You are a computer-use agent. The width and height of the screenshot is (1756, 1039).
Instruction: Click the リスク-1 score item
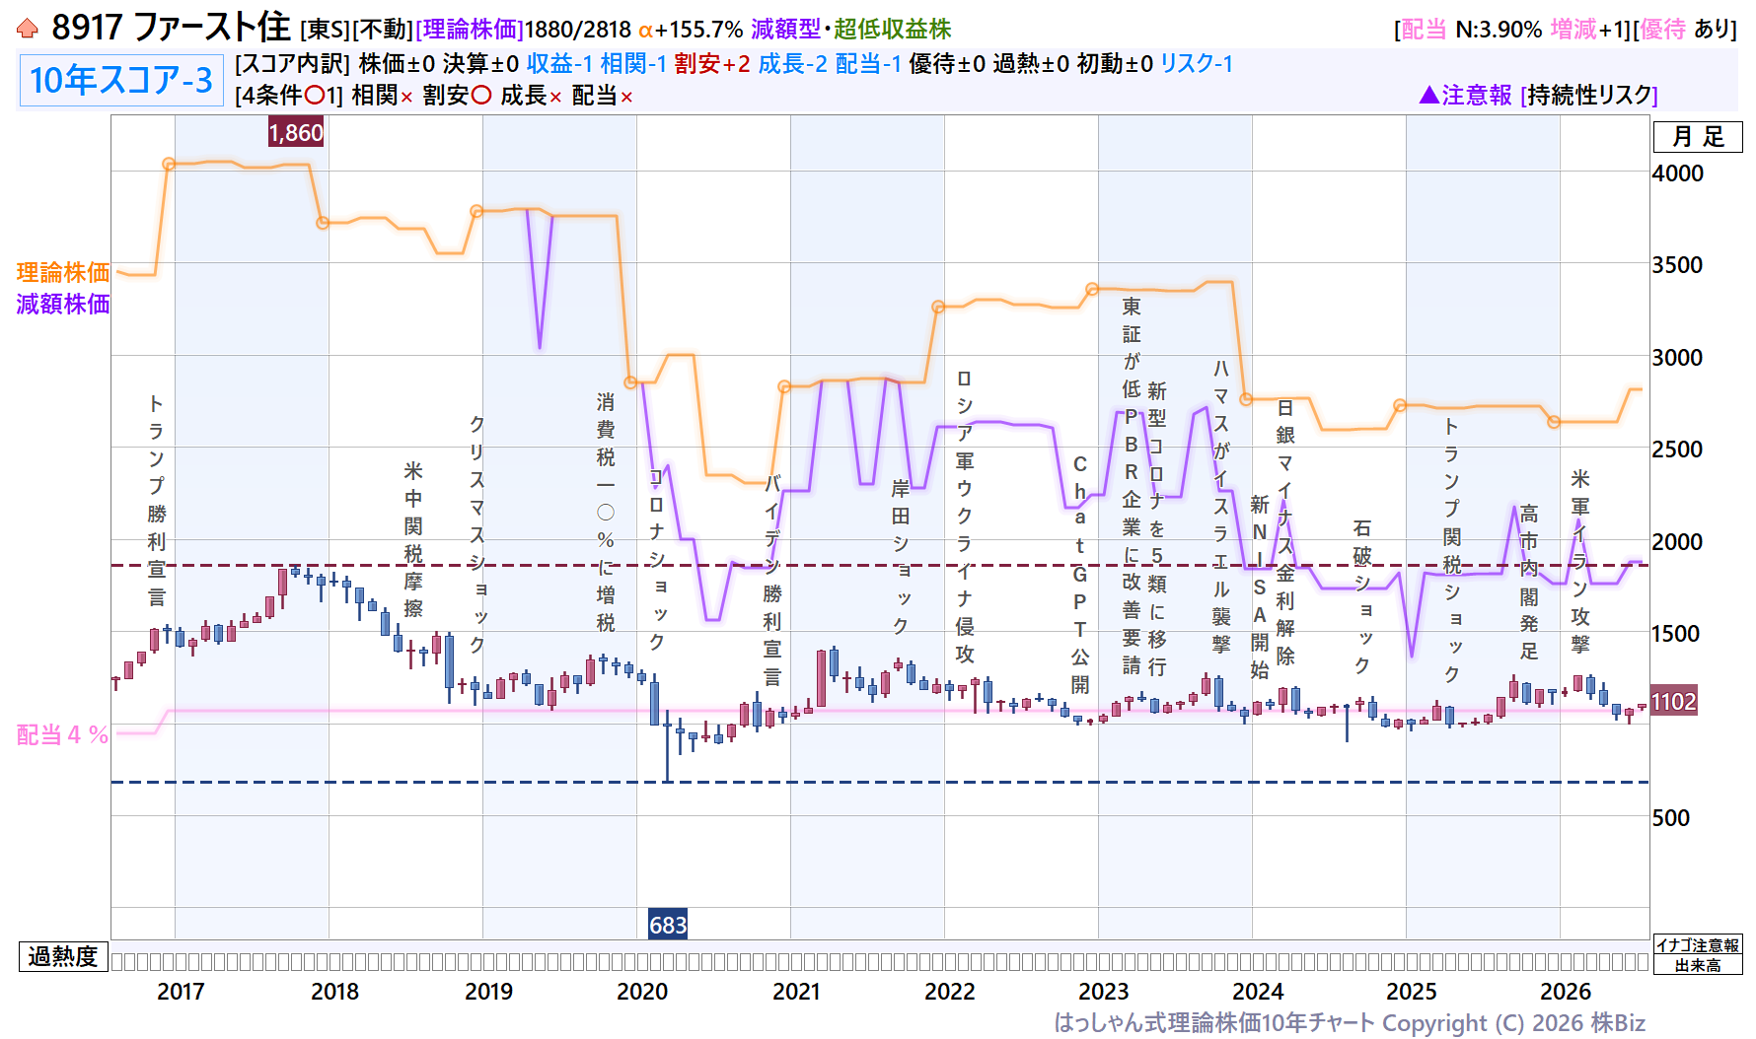[x=1197, y=63]
